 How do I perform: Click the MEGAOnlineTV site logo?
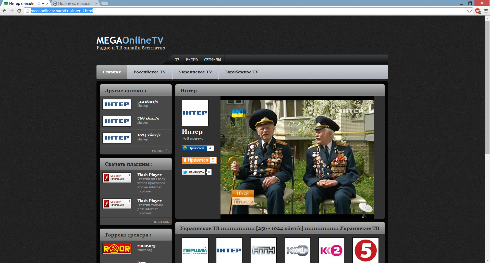pyautogui.click(x=130, y=40)
